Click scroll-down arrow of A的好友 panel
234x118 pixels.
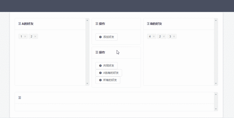[87, 83]
